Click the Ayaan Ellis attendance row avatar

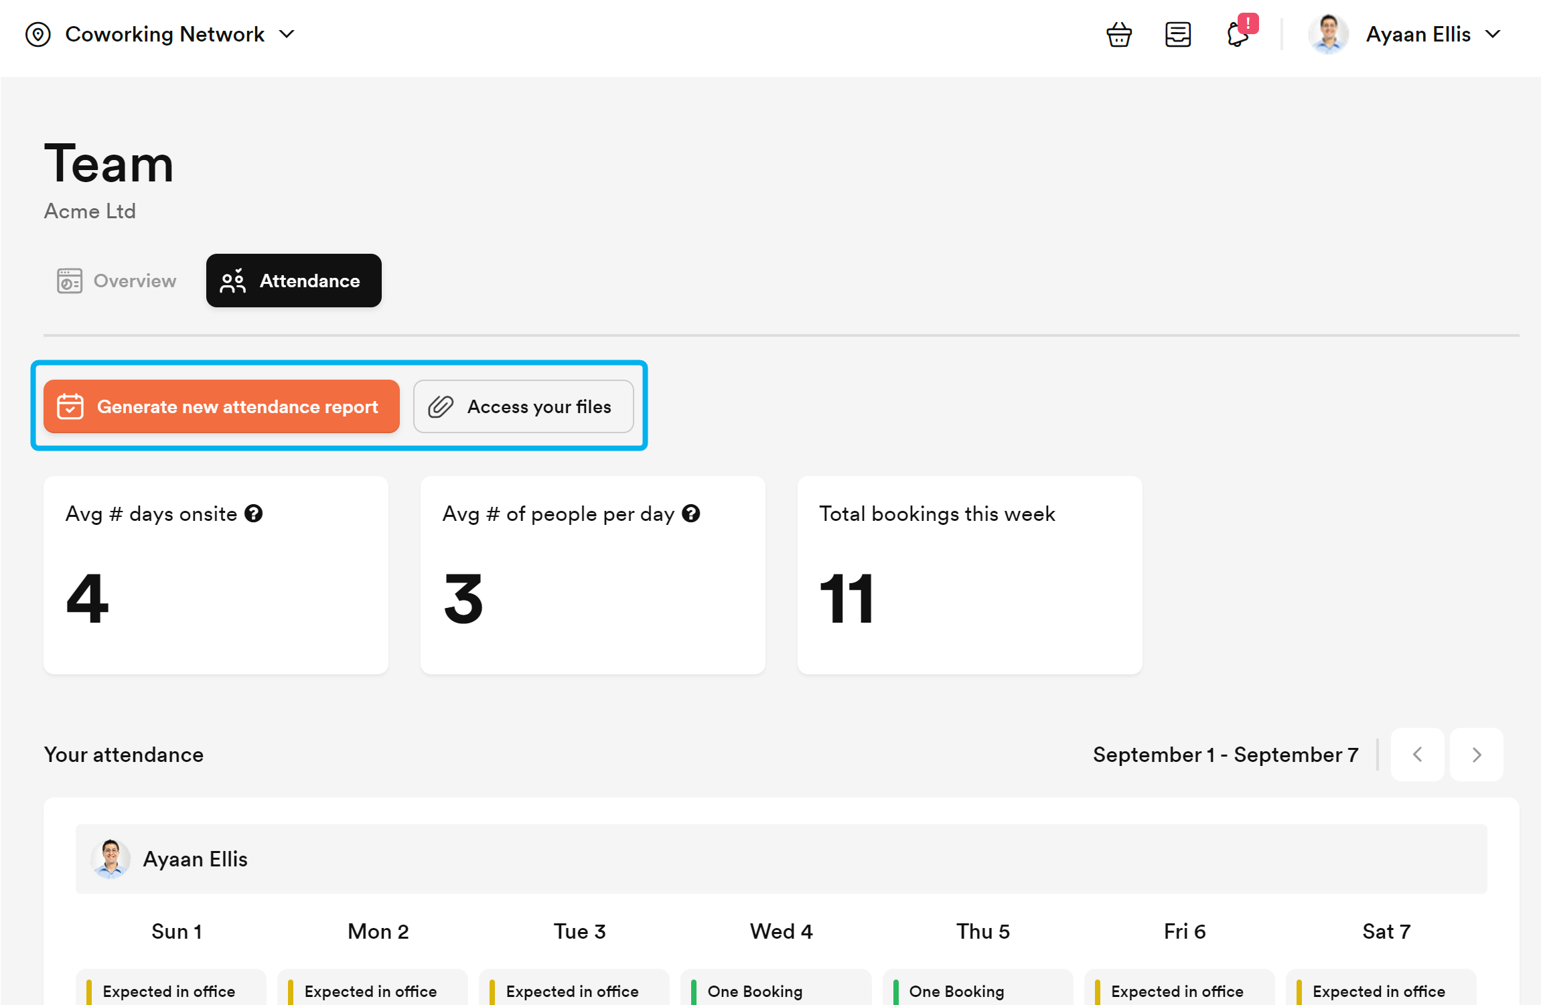pos(111,859)
